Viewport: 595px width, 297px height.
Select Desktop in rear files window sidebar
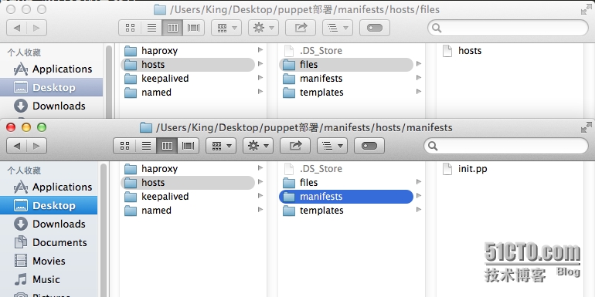click(x=51, y=87)
